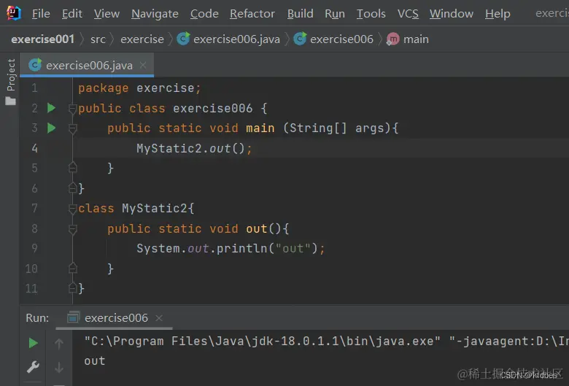Viewport: 569px width, 386px height.
Task: Click line number 9 in the gutter
Action: [34, 248]
